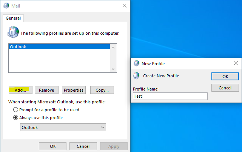Image resolution: width=242 pixels, height=152 pixels.
Task: Cancel the New Profile dialog
Action: click(x=225, y=88)
